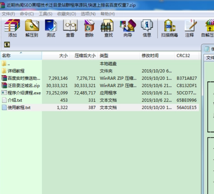The width and height of the screenshot is (214, 194).
Task: Sort files by 修改时间 column header
Action: point(157,55)
